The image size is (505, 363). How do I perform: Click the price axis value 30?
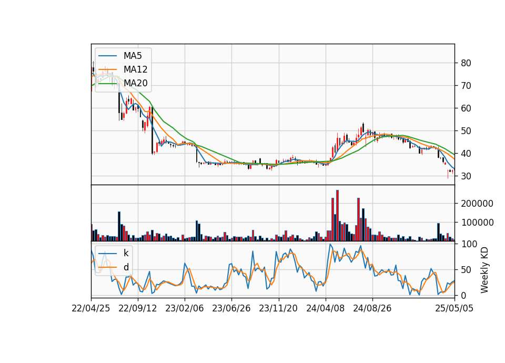click(x=466, y=176)
